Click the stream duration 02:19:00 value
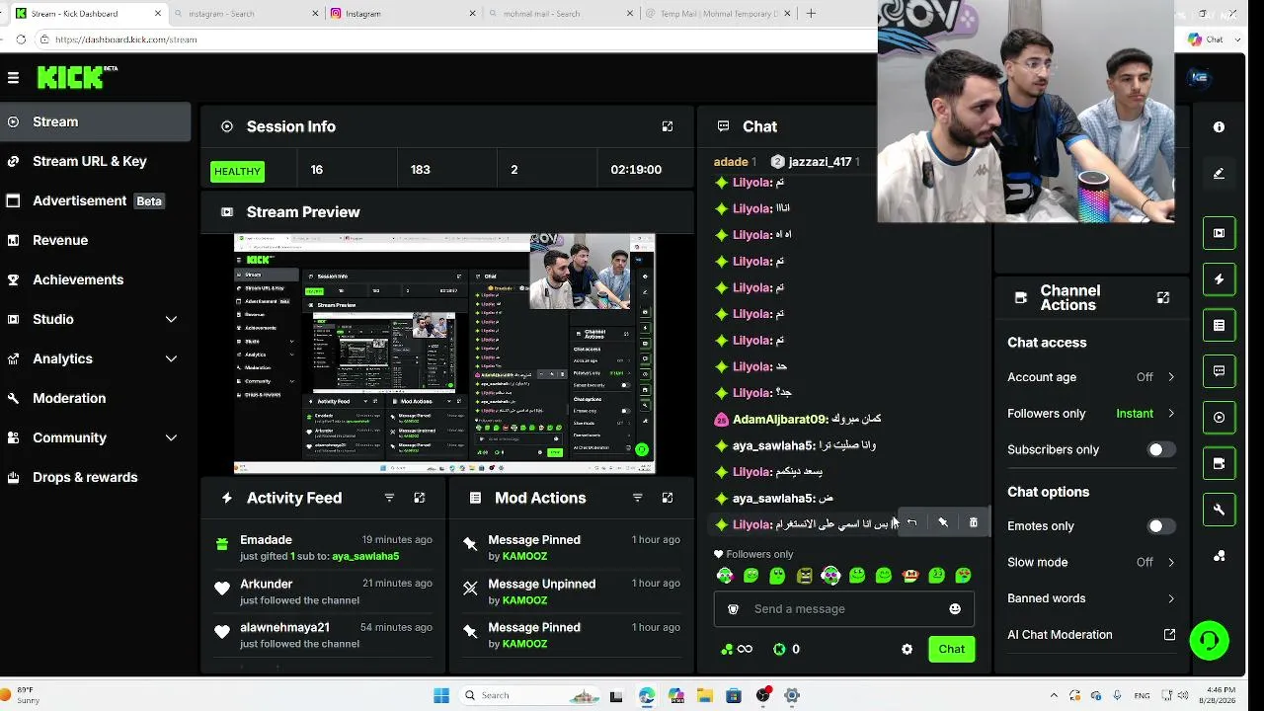The height and width of the screenshot is (711, 1264). pyautogui.click(x=636, y=170)
